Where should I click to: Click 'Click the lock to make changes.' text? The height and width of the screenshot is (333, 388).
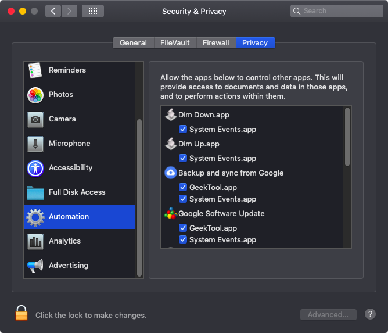click(x=91, y=315)
